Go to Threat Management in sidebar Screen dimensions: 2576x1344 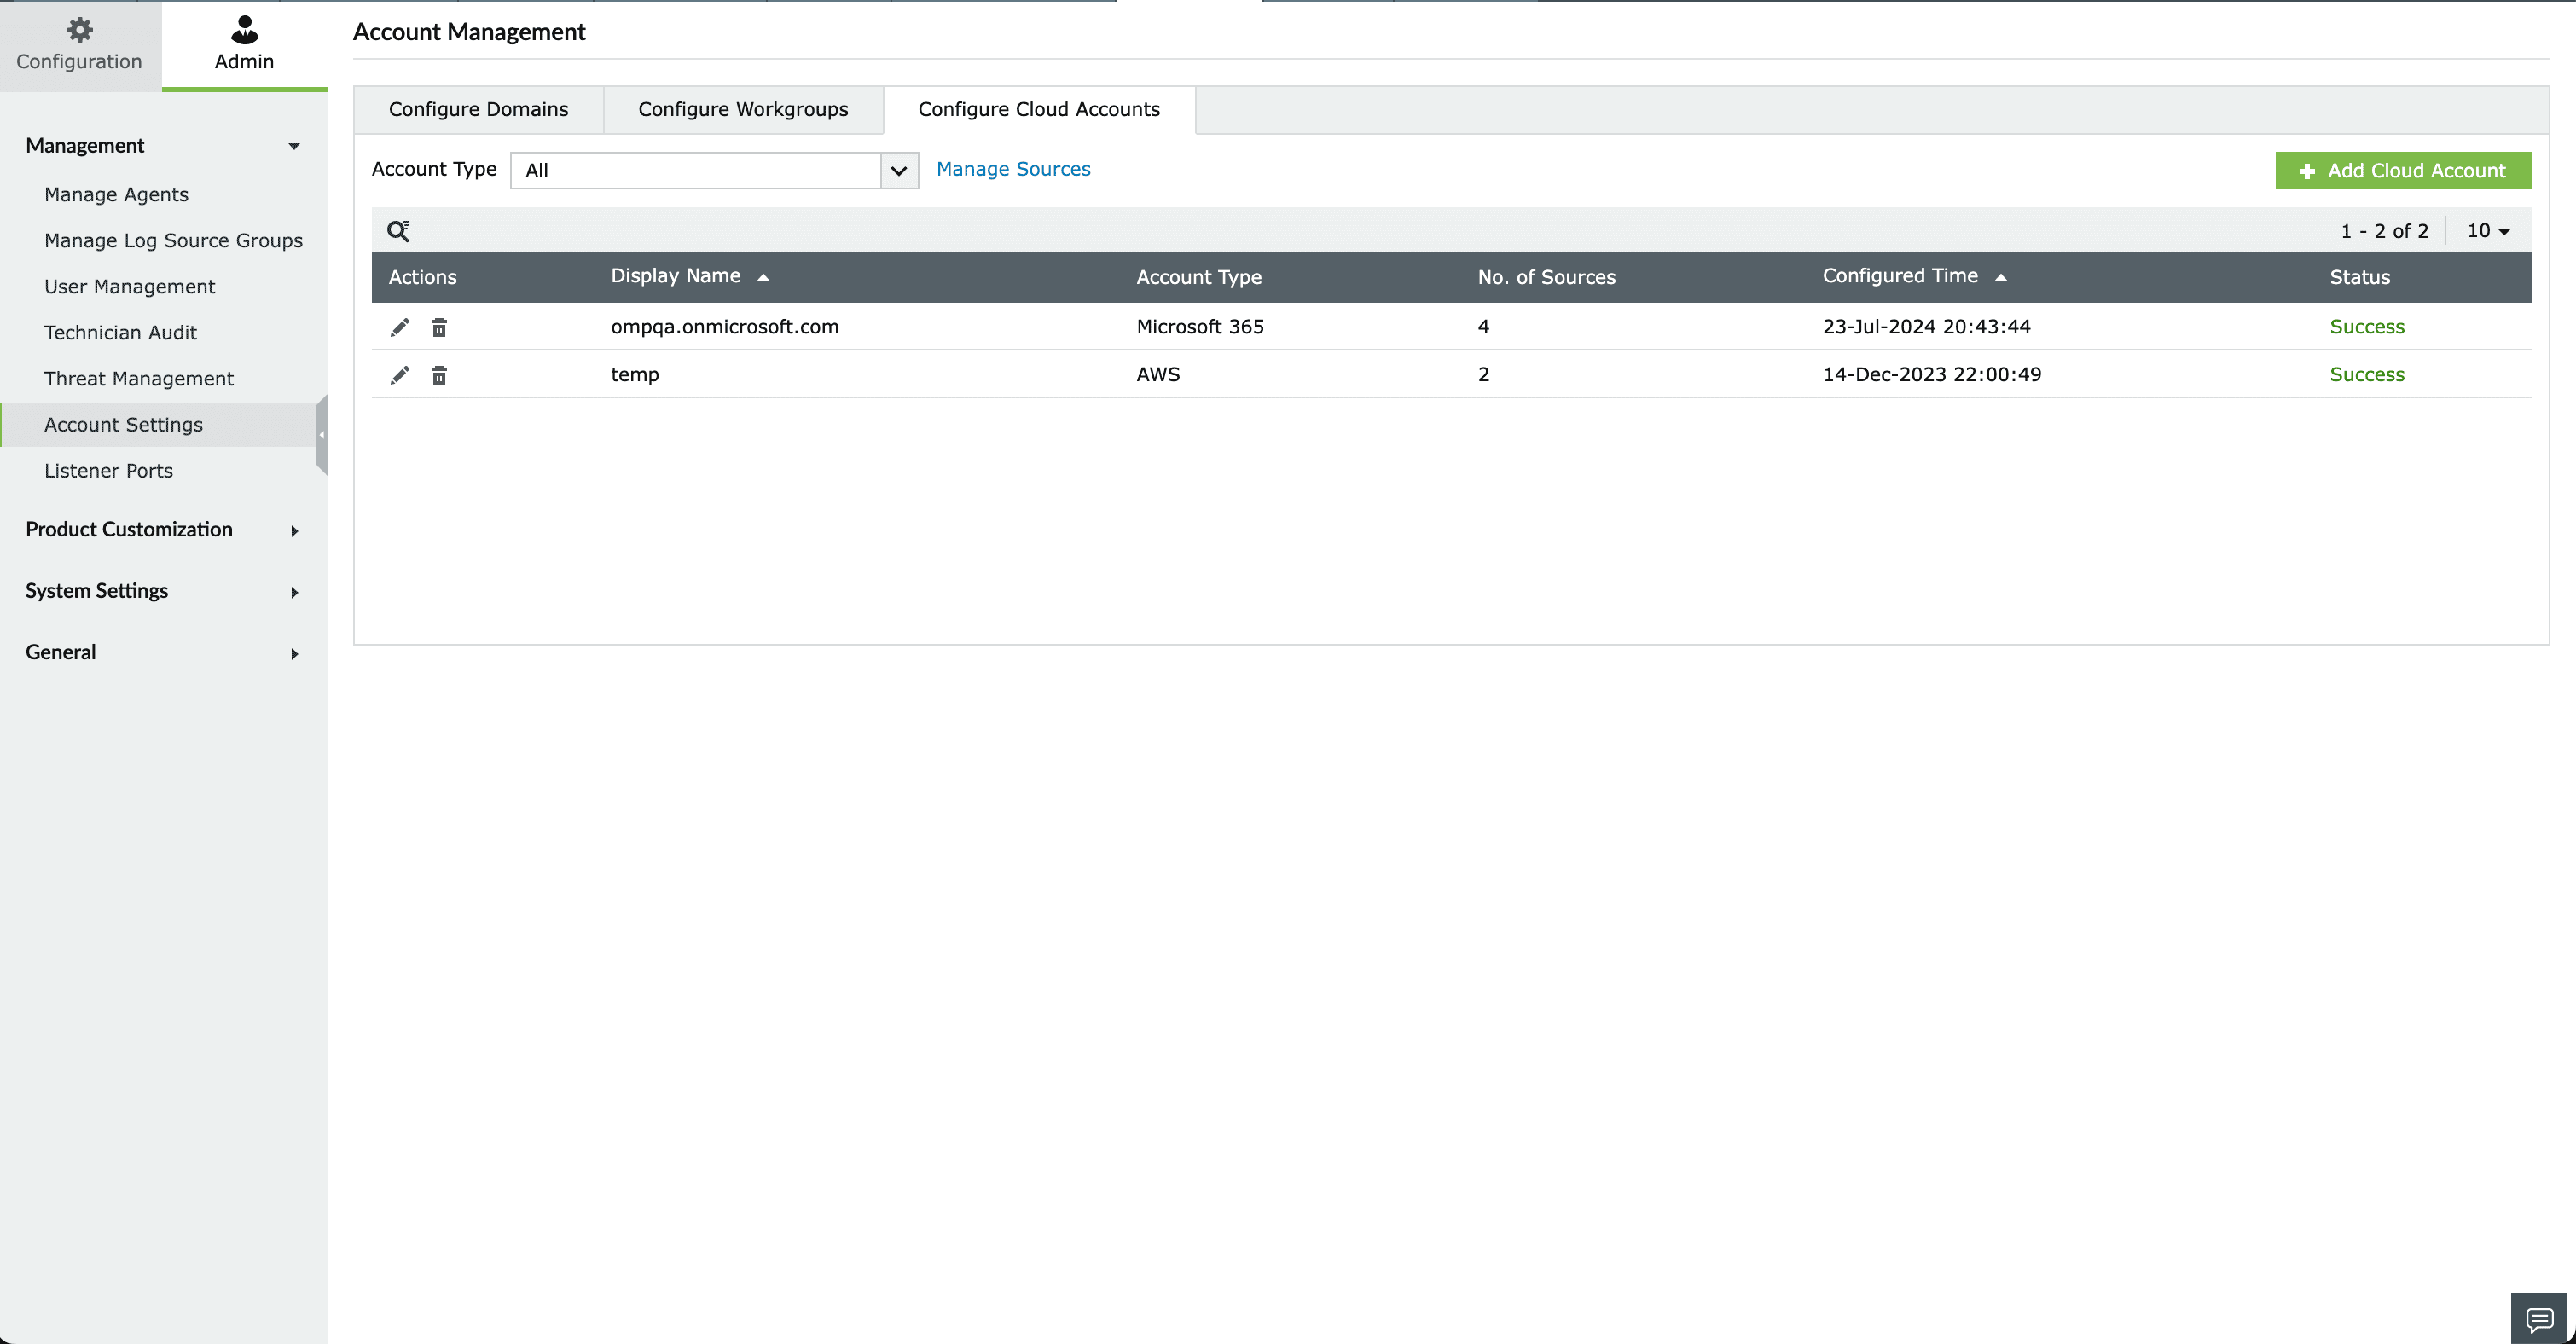click(138, 379)
